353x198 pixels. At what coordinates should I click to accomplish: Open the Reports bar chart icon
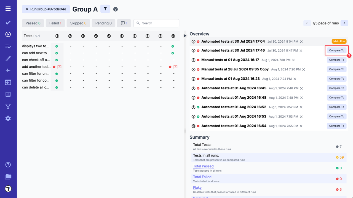tap(8, 94)
